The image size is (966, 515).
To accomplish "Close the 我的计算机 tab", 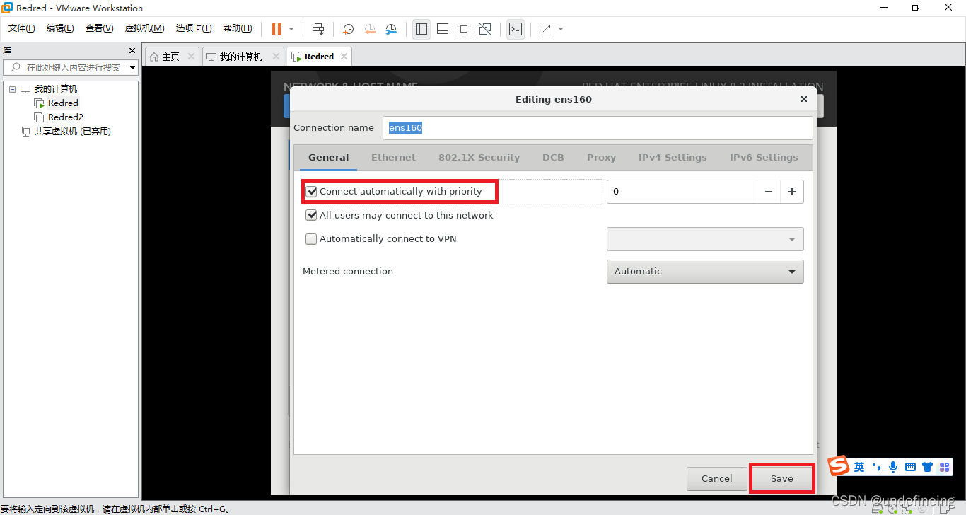I will coord(275,57).
